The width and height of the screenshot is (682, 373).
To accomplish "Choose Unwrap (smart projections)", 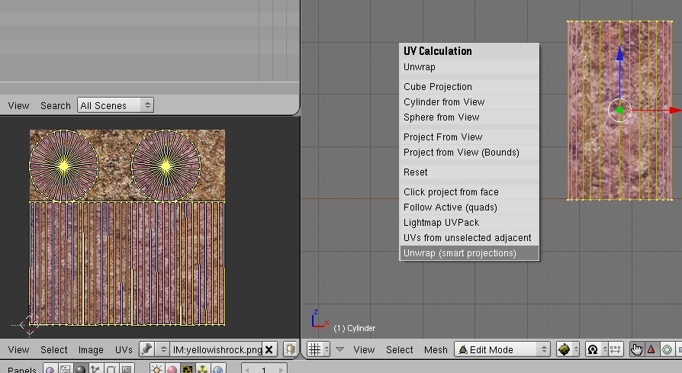I will [x=469, y=253].
